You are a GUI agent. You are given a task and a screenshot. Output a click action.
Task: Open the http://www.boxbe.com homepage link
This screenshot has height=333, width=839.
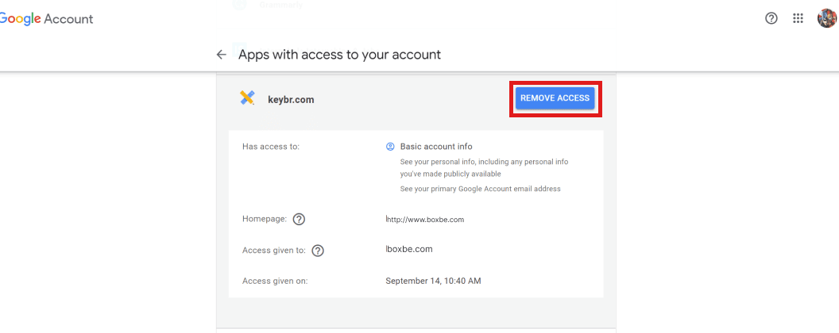tap(425, 220)
